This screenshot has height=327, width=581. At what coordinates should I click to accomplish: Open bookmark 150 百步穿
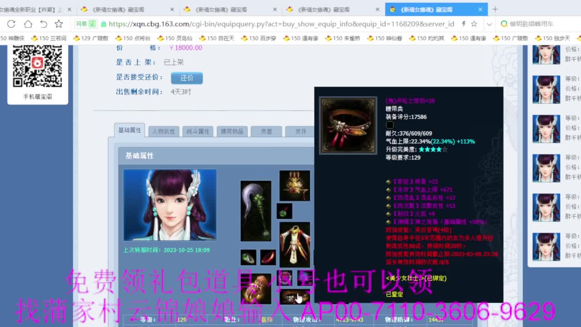coord(258,38)
